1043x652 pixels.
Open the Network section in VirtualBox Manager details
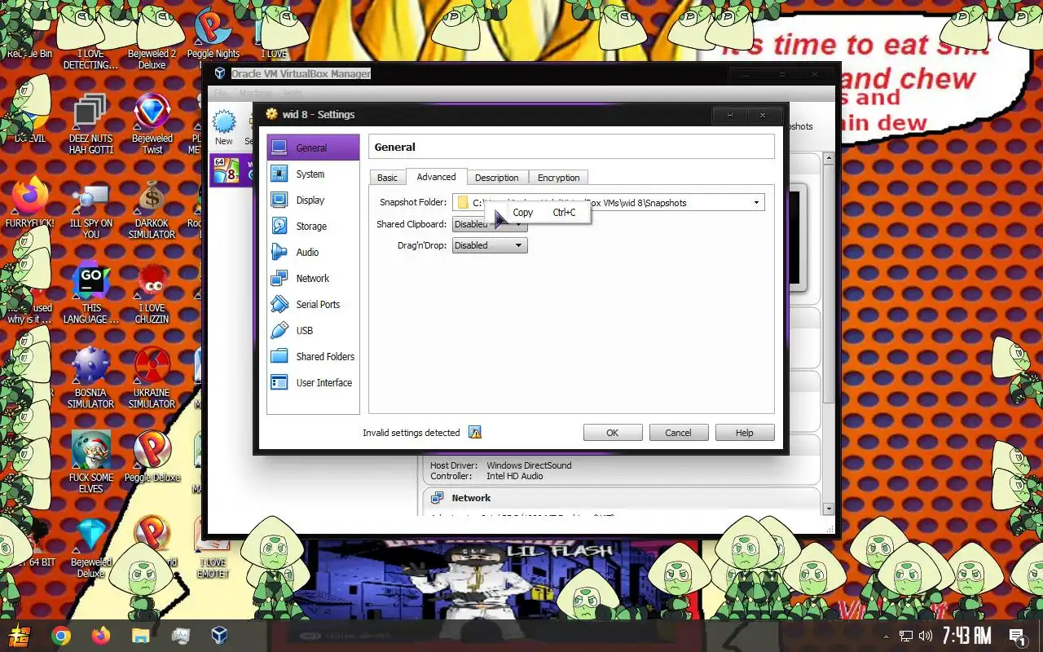(x=471, y=498)
